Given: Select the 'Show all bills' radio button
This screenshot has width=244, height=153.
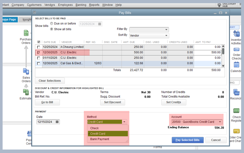Looking at the screenshot, I should (52, 29).
